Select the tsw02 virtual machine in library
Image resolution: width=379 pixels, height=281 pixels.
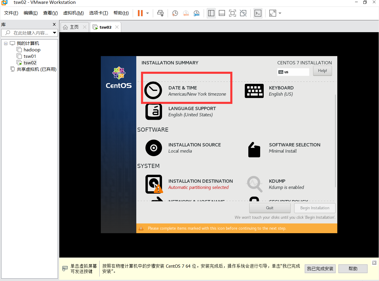pos(30,63)
